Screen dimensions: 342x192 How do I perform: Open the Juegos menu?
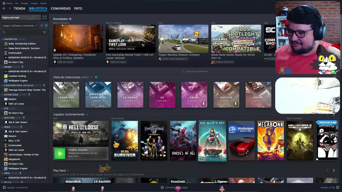point(34,3)
